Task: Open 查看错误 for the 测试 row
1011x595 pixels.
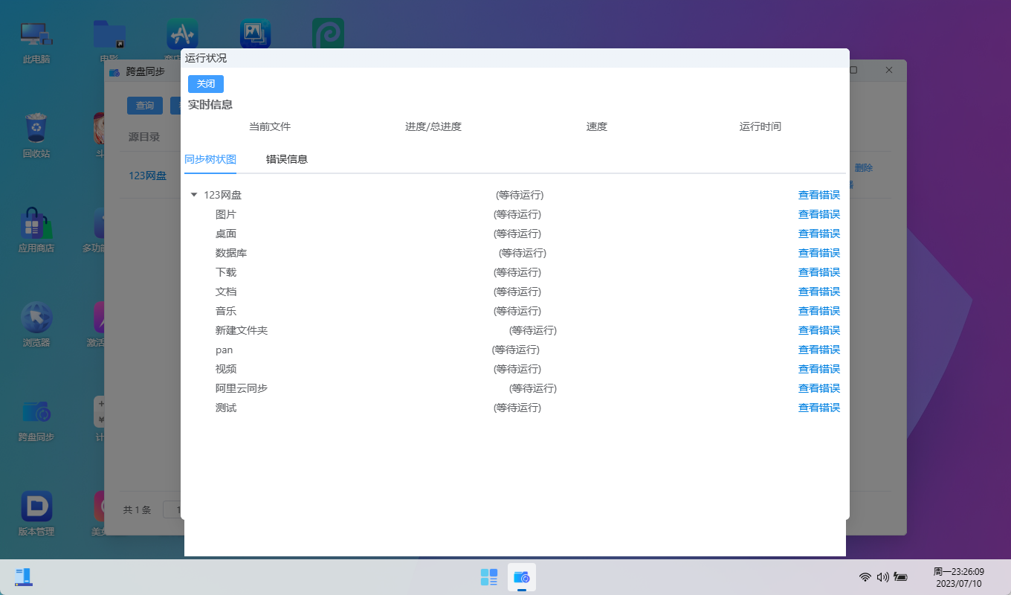Action: click(818, 407)
